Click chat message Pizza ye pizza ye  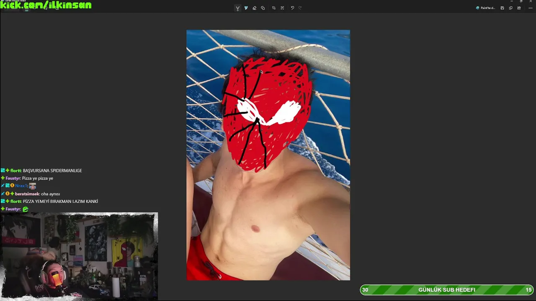coord(38,178)
